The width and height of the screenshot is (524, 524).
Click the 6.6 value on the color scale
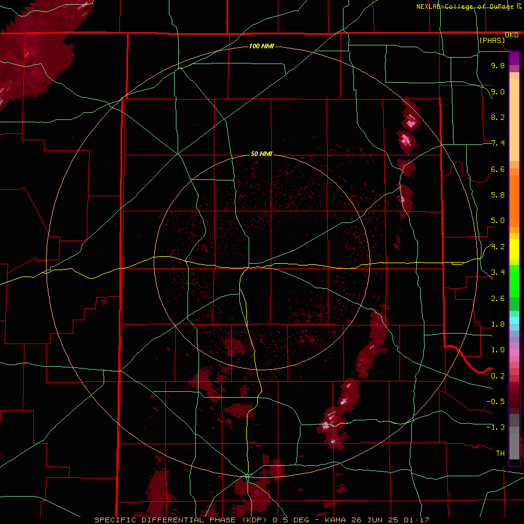[498, 169]
